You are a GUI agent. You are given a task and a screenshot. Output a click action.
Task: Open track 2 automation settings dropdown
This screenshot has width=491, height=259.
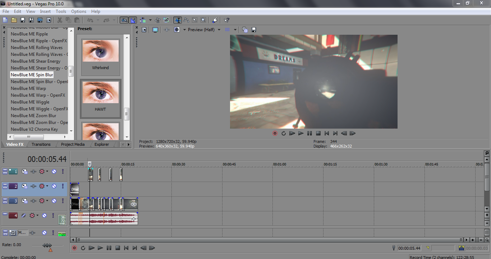click(x=47, y=186)
